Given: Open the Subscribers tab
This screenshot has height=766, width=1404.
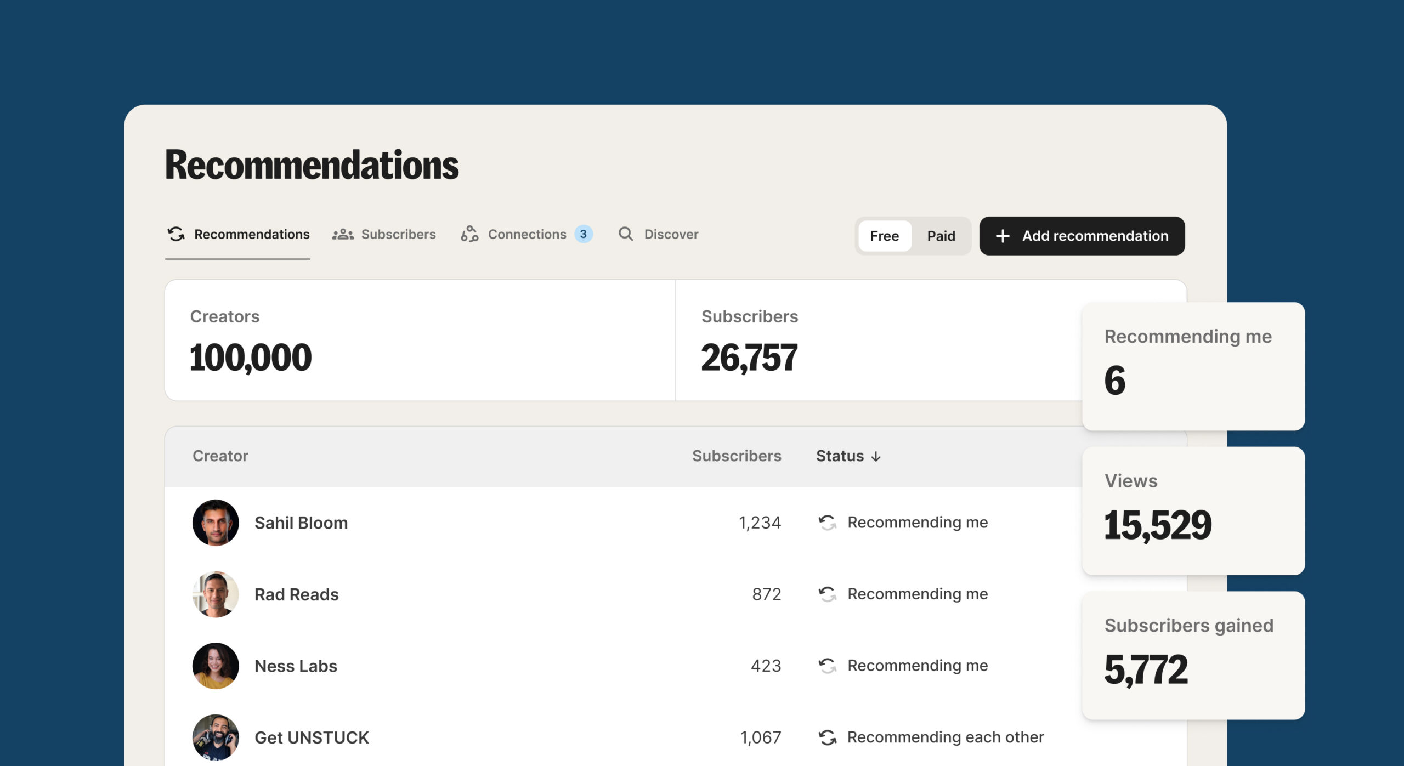Looking at the screenshot, I should (x=384, y=235).
